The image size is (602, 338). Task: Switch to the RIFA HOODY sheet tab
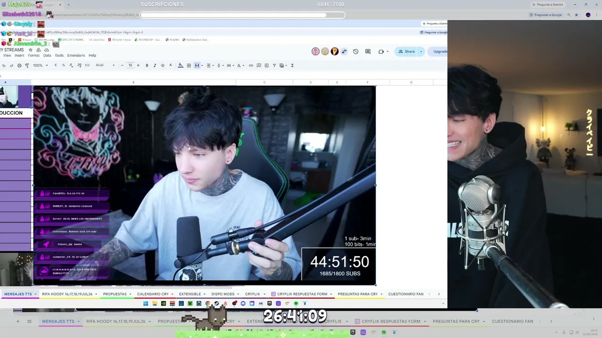tap(70, 294)
